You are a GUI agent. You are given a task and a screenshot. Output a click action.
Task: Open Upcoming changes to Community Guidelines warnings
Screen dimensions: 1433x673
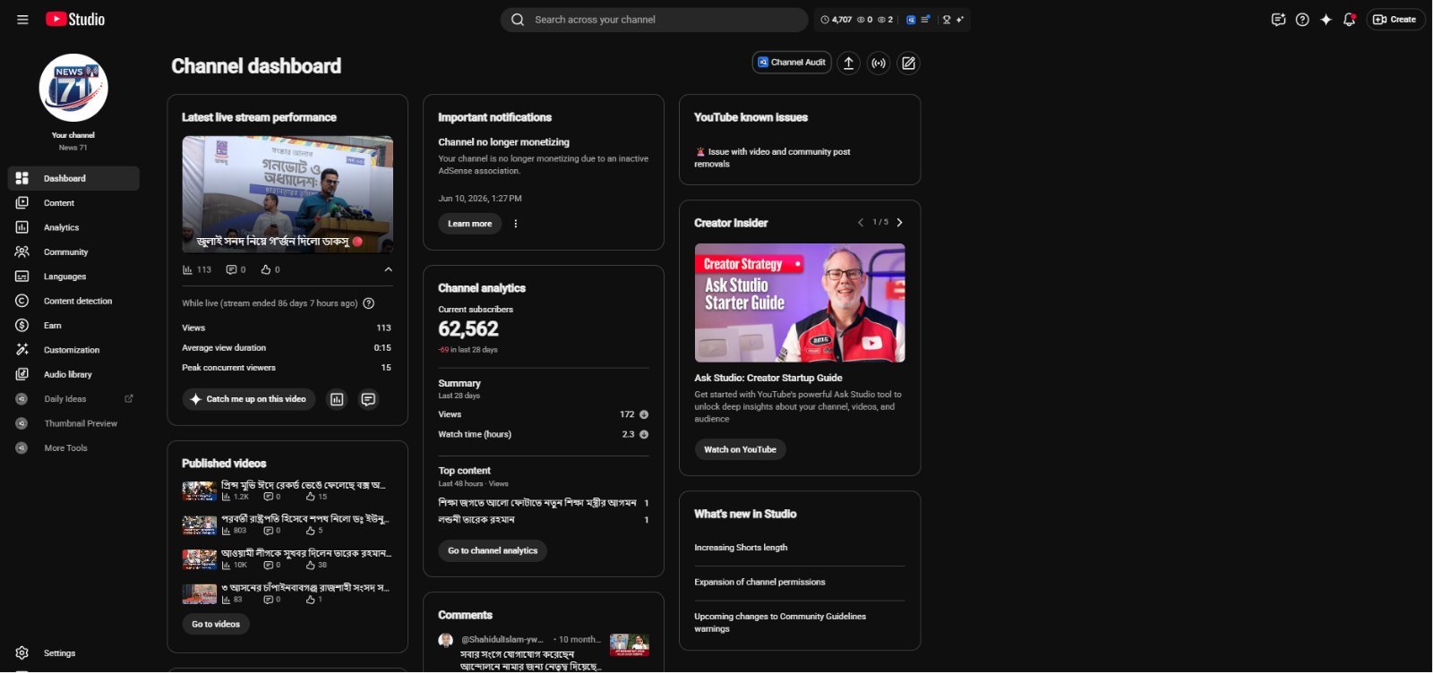click(780, 622)
